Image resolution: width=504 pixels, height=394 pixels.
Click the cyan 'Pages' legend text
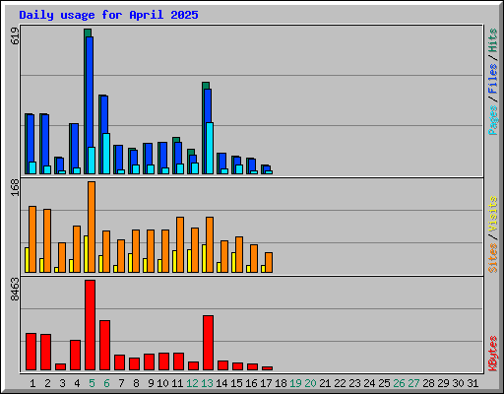(492, 120)
